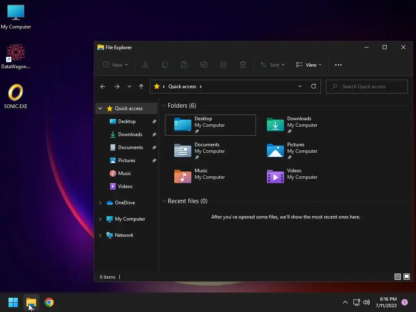Viewport: 416px width, 312px height.
Task: Refresh the Quick access view
Action: (314, 86)
